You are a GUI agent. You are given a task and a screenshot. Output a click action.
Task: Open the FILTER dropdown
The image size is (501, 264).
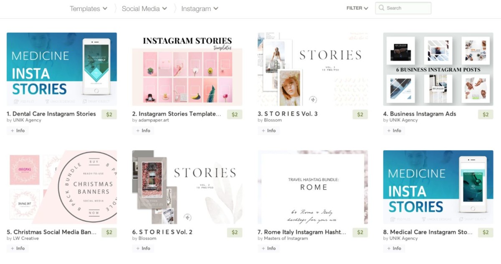pos(357,8)
